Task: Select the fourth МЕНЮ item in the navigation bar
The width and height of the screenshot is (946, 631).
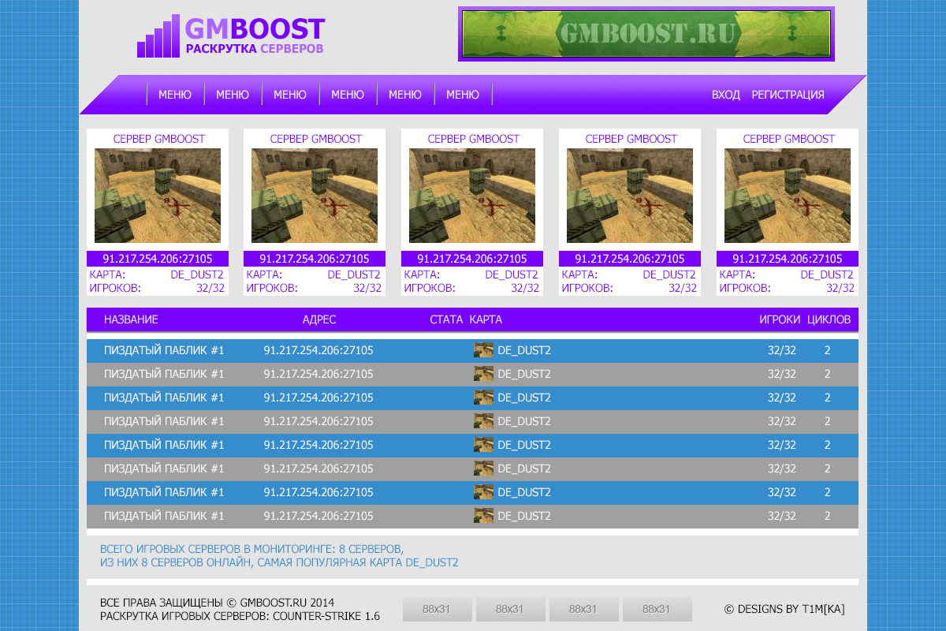Action: 348,95
